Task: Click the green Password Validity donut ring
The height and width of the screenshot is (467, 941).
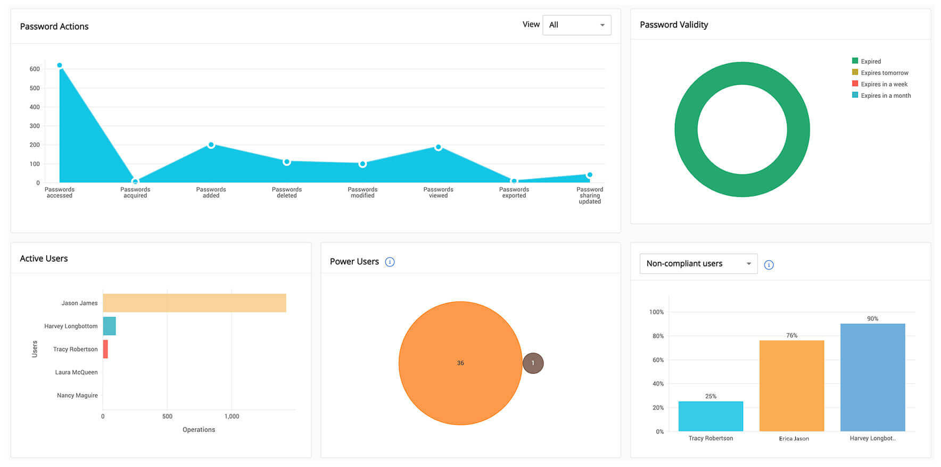Action: (x=686, y=129)
